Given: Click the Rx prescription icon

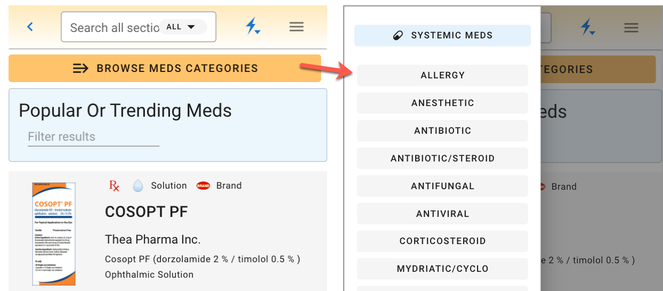Looking at the screenshot, I should pyautogui.click(x=114, y=185).
